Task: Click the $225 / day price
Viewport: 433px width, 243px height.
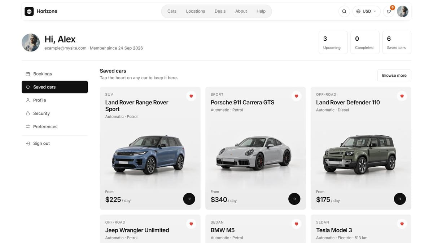Action: (x=118, y=200)
